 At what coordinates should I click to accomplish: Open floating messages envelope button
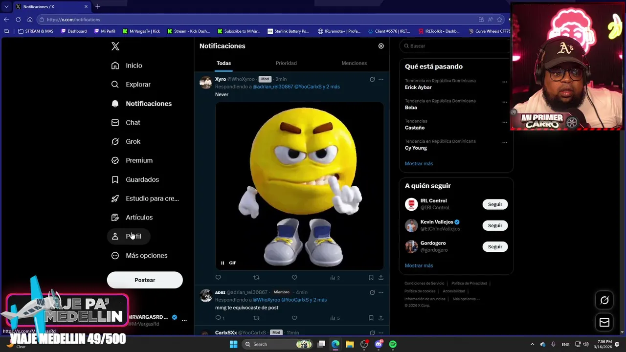[604, 322]
